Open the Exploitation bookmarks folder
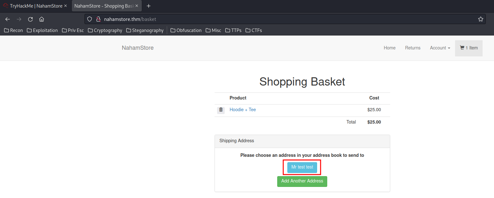The height and width of the screenshot is (198, 494). tap(42, 30)
